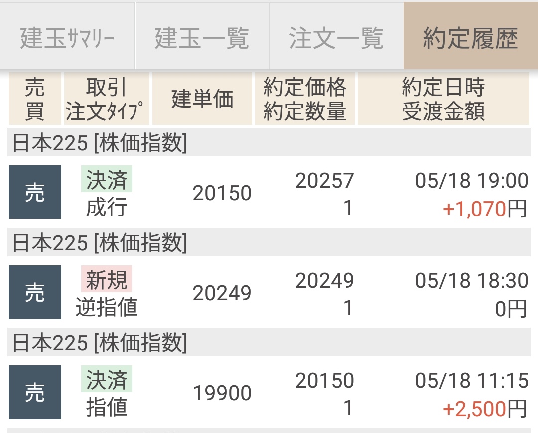Click the 約定価格 約定数量 column header
The width and height of the screenshot is (538, 433).
click(304, 99)
